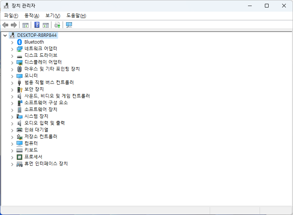The height and width of the screenshot is (215, 293).
Task: Open the 도움말(H) menu
Action: (76, 15)
